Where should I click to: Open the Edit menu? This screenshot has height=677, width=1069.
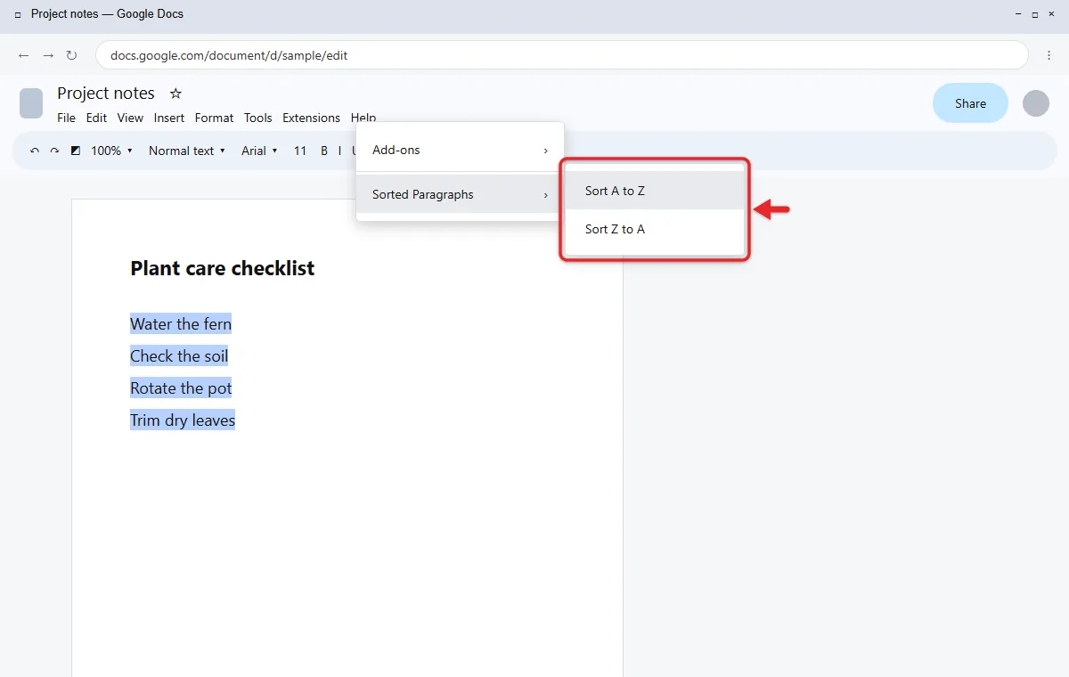[96, 118]
